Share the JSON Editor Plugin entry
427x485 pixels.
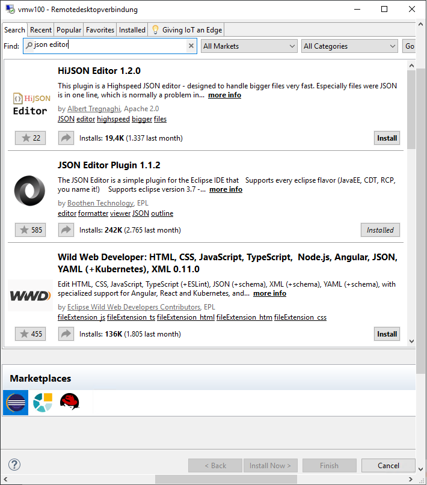coord(66,230)
